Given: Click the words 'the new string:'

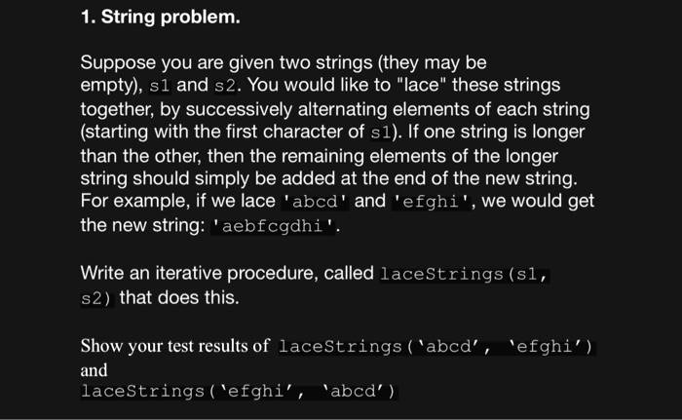Looking at the screenshot, I should point(142,225).
